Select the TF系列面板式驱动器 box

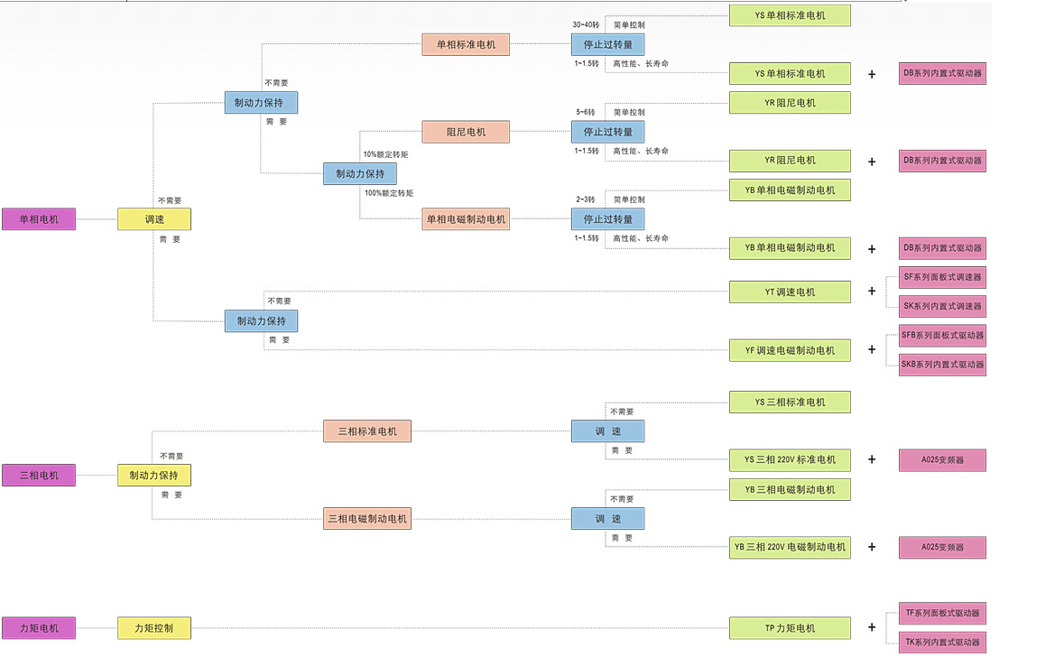[x=942, y=613]
